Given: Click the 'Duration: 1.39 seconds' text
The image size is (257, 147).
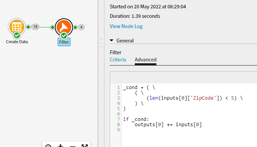Looking at the screenshot, I should tap(135, 16).
